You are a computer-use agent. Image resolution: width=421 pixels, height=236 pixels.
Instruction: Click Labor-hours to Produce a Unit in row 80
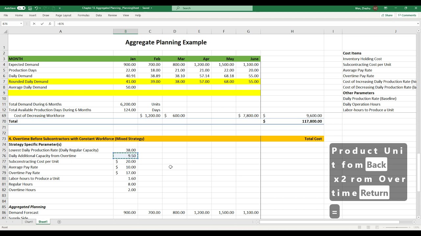click(61, 178)
